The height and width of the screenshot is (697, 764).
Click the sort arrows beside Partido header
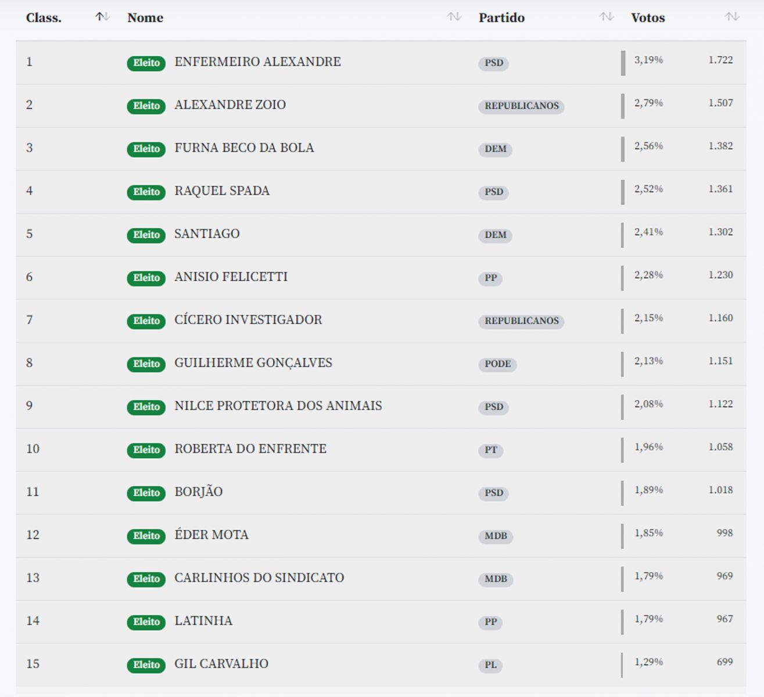click(606, 17)
